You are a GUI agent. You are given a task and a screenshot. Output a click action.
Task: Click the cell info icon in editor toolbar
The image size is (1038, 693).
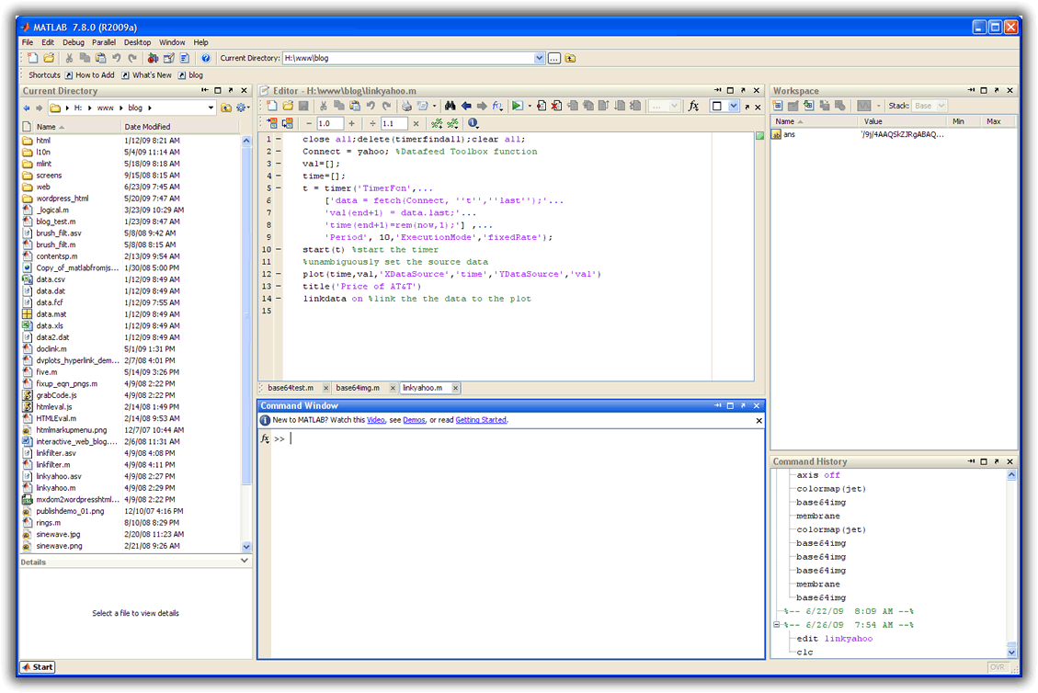point(473,123)
